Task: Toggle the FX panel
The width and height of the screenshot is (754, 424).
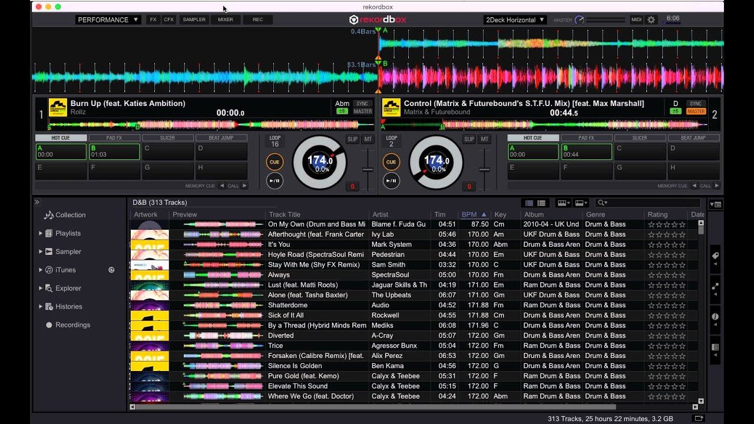Action: [153, 19]
